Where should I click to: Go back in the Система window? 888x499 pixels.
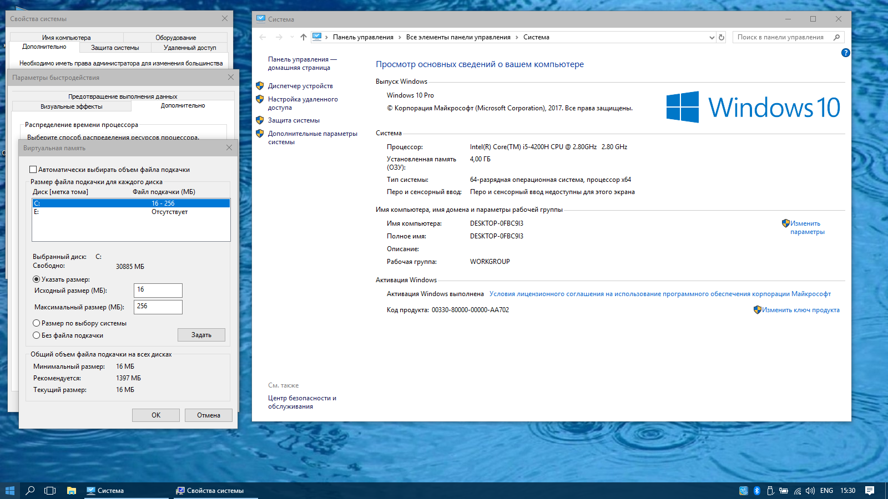(x=263, y=37)
